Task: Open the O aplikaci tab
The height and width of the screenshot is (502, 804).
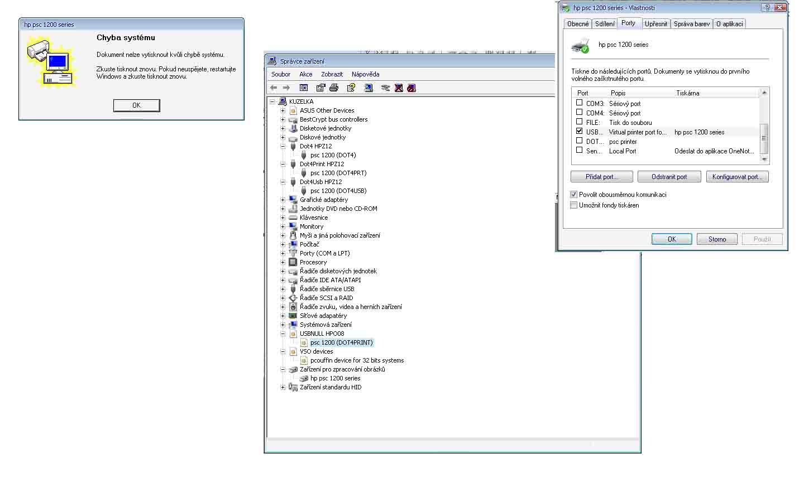Action: point(730,24)
